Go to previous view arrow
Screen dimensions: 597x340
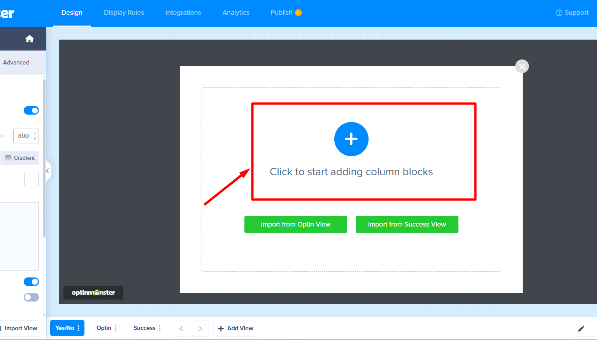(x=181, y=328)
